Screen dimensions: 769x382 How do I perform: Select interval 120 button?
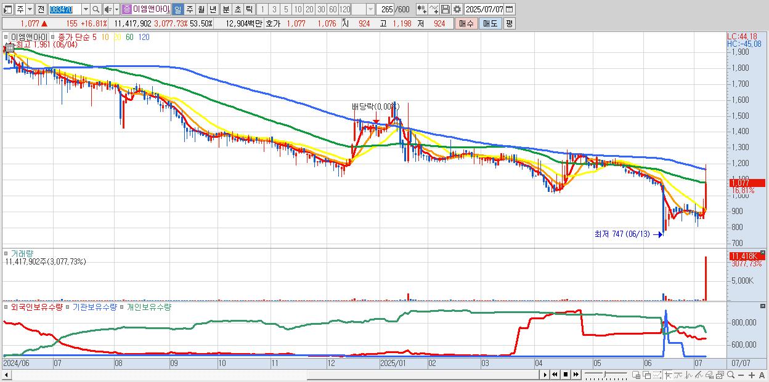click(345, 9)
